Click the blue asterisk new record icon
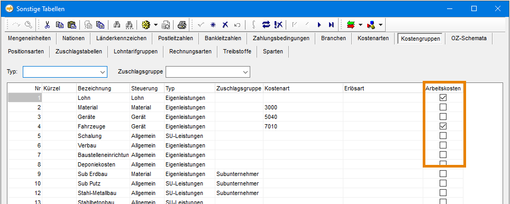510x204 pixels. coord(213,25)
